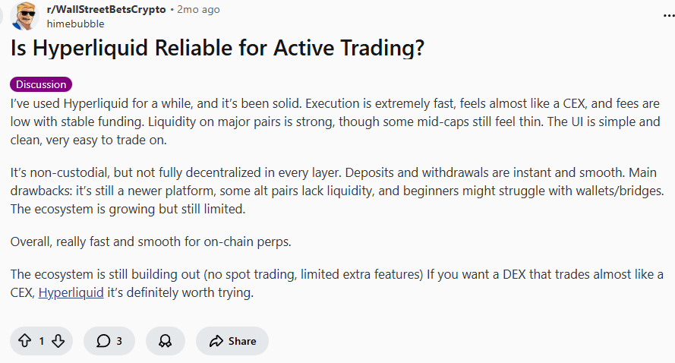Downvote the Hyperliquid post

pyautogui.click(x=58, y=341)
